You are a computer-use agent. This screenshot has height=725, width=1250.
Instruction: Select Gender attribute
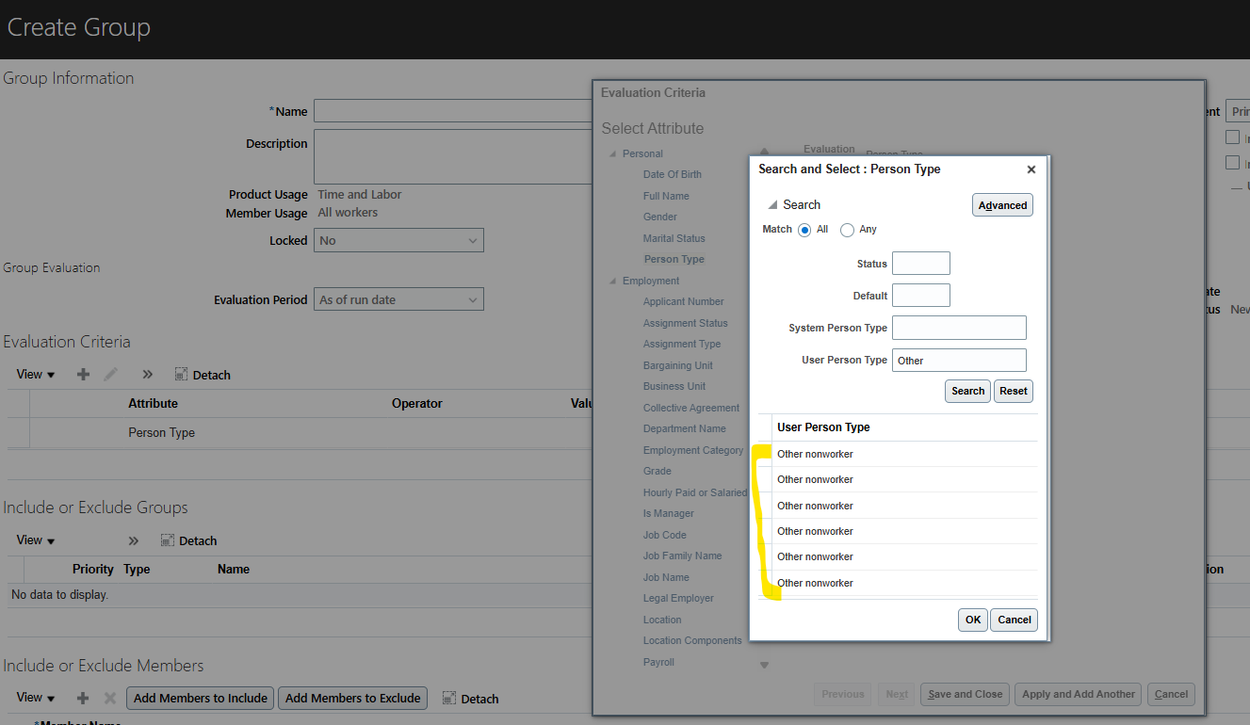(660, 217)
